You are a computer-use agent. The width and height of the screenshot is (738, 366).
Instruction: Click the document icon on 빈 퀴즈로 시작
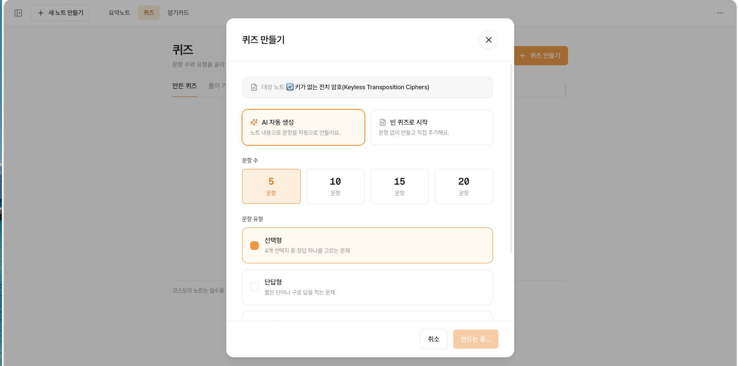tap(383, 122)
